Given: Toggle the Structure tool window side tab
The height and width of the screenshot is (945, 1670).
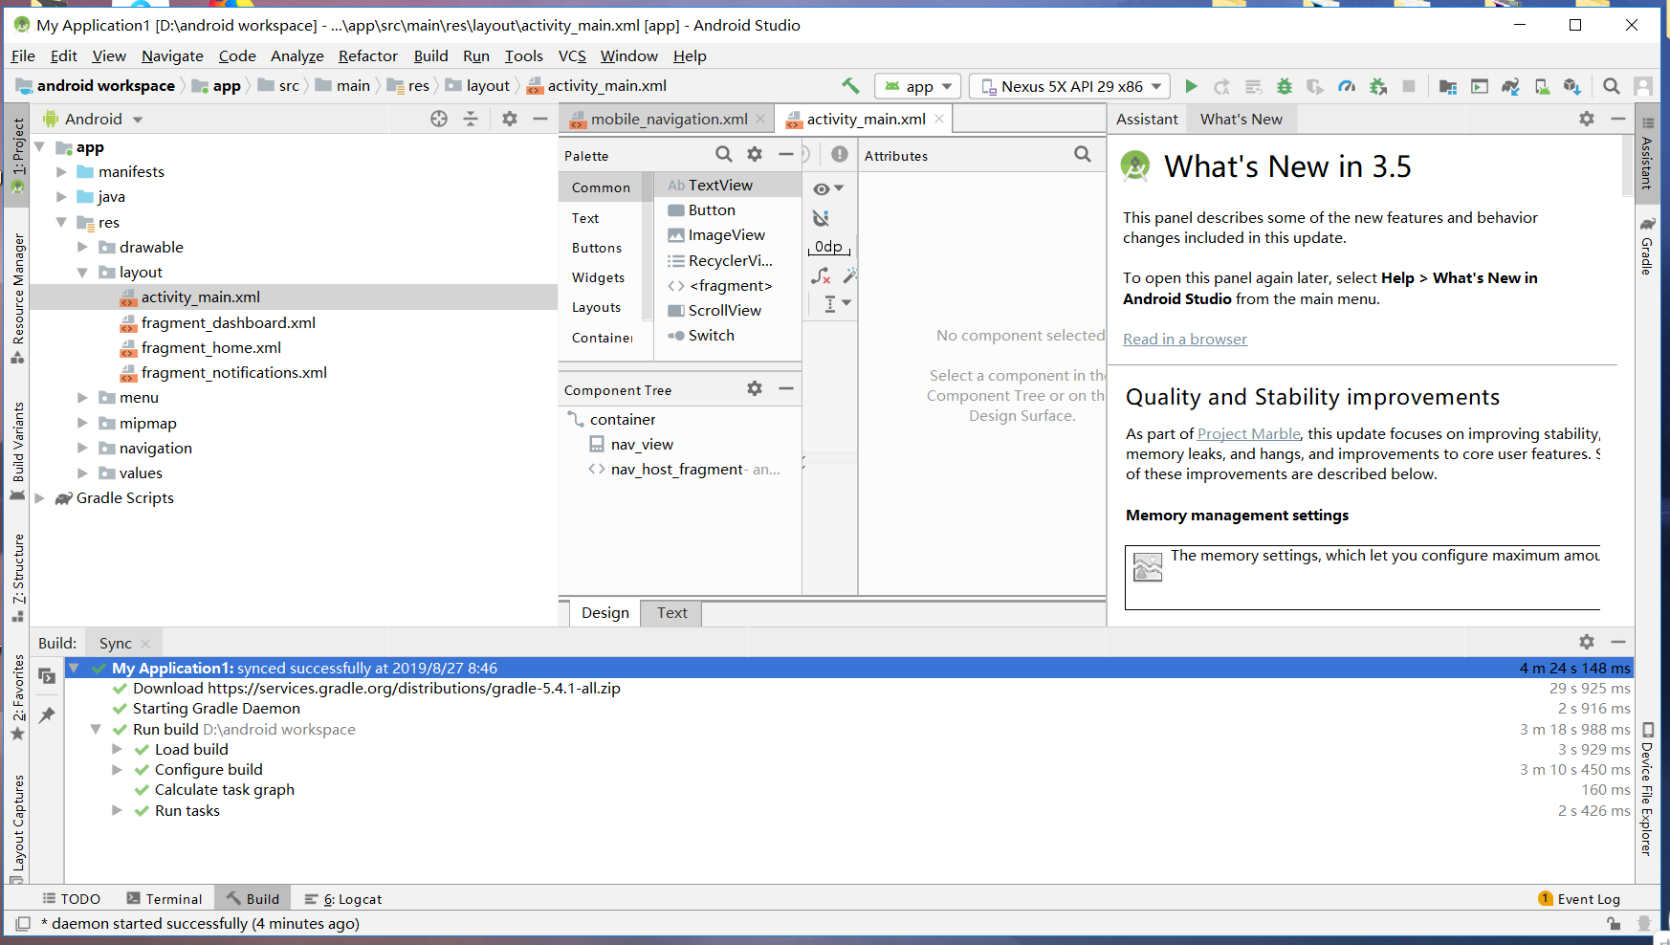Looking at the screenshot, I should 18,578.
